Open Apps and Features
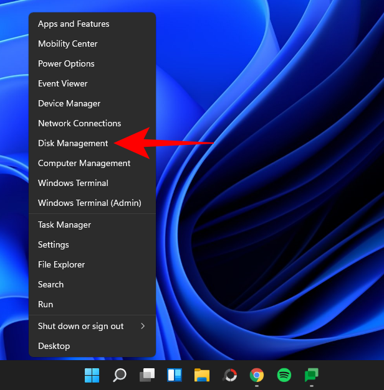Screen dimensions: 384x390 click(74, 24)
